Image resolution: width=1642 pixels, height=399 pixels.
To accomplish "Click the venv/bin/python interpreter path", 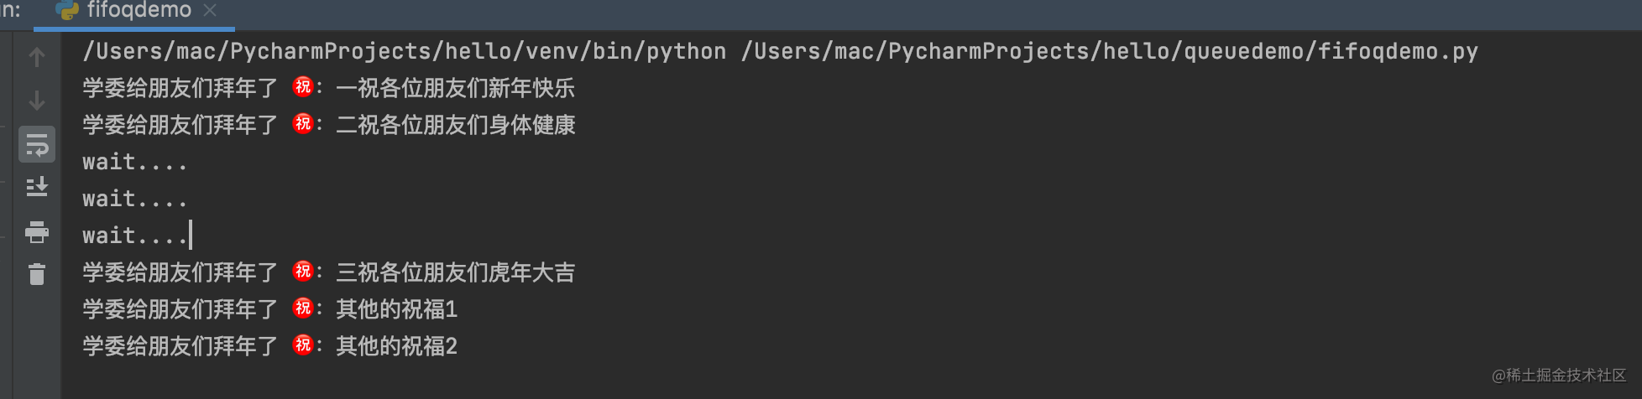I will pyautogui.click(x=405, y=51).
